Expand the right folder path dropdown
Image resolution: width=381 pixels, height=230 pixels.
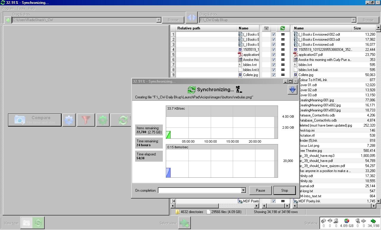pos(354,20)
